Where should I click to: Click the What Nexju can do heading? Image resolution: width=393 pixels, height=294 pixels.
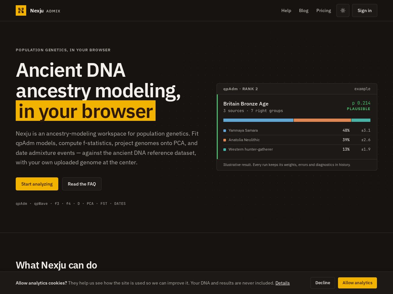[56, 265]
